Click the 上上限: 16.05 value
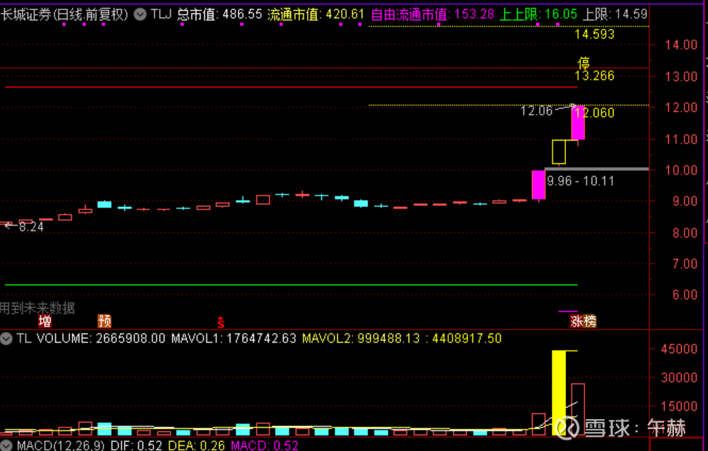The width and height of the screenshot is (708, 451). pos(538,14)
